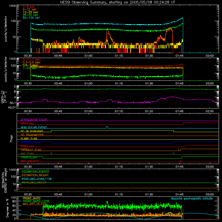The image size is (222, 222).
Task: Click the 0.3-0.8 MeV legend label
Action: pos(32,62)
